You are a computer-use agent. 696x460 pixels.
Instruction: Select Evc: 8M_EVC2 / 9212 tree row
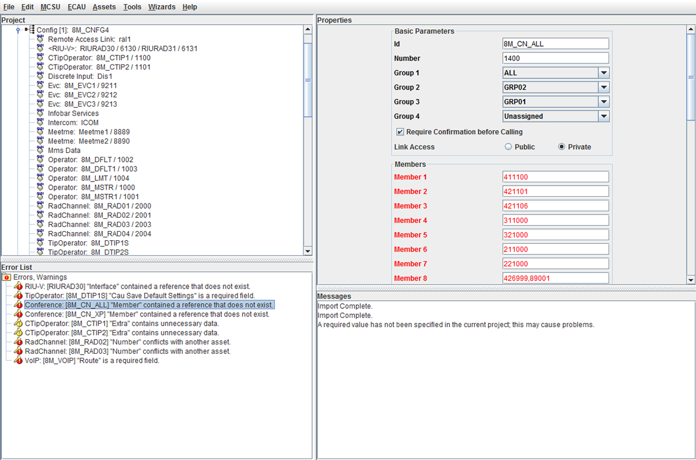coord(83,95)
